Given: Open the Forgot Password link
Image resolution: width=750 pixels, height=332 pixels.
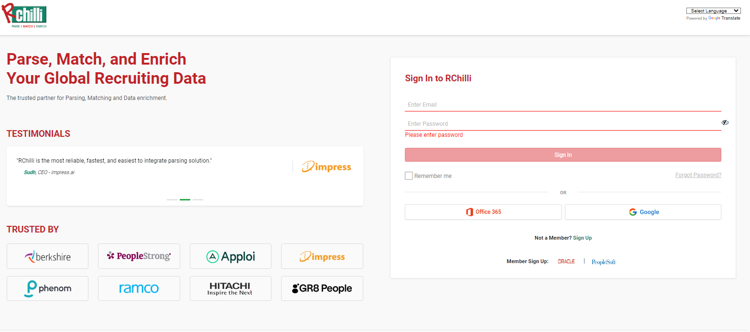Looking at the screenshot, I should (698, 175).
